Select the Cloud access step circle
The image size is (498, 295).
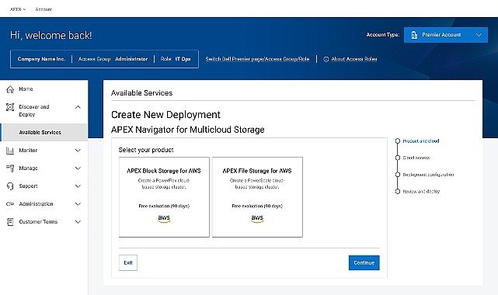coord(397,158)
